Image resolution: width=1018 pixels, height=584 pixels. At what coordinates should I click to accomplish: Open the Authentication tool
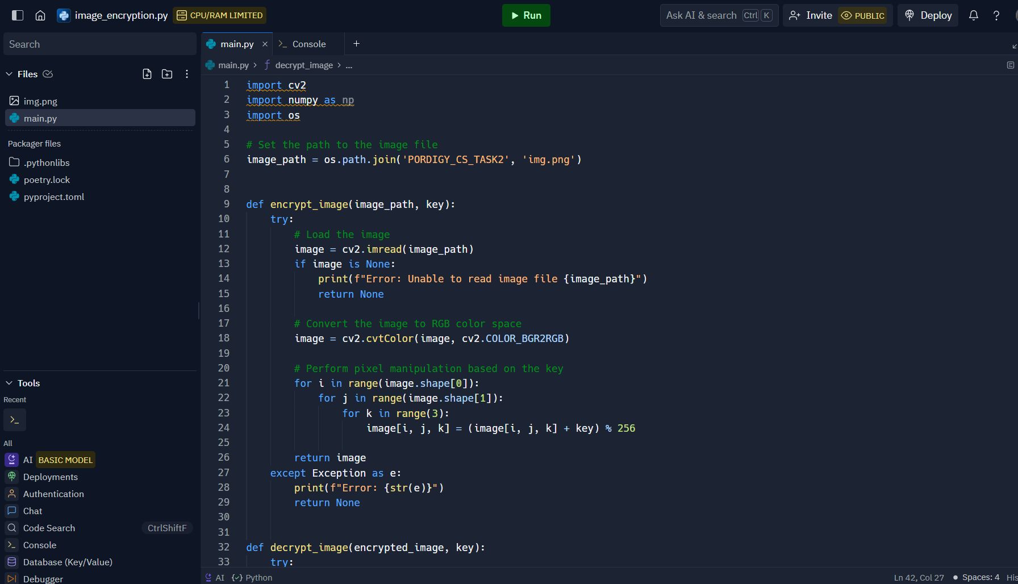click(x=53, y=494)
